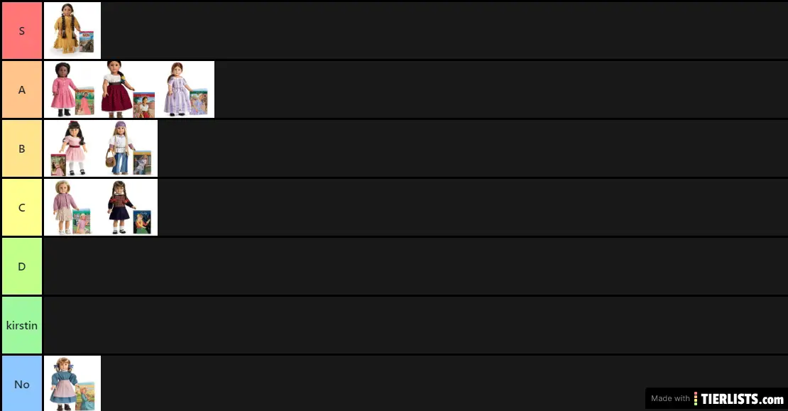
Task: Select the kirstin tier label
Action: click(x=22, y=325)
